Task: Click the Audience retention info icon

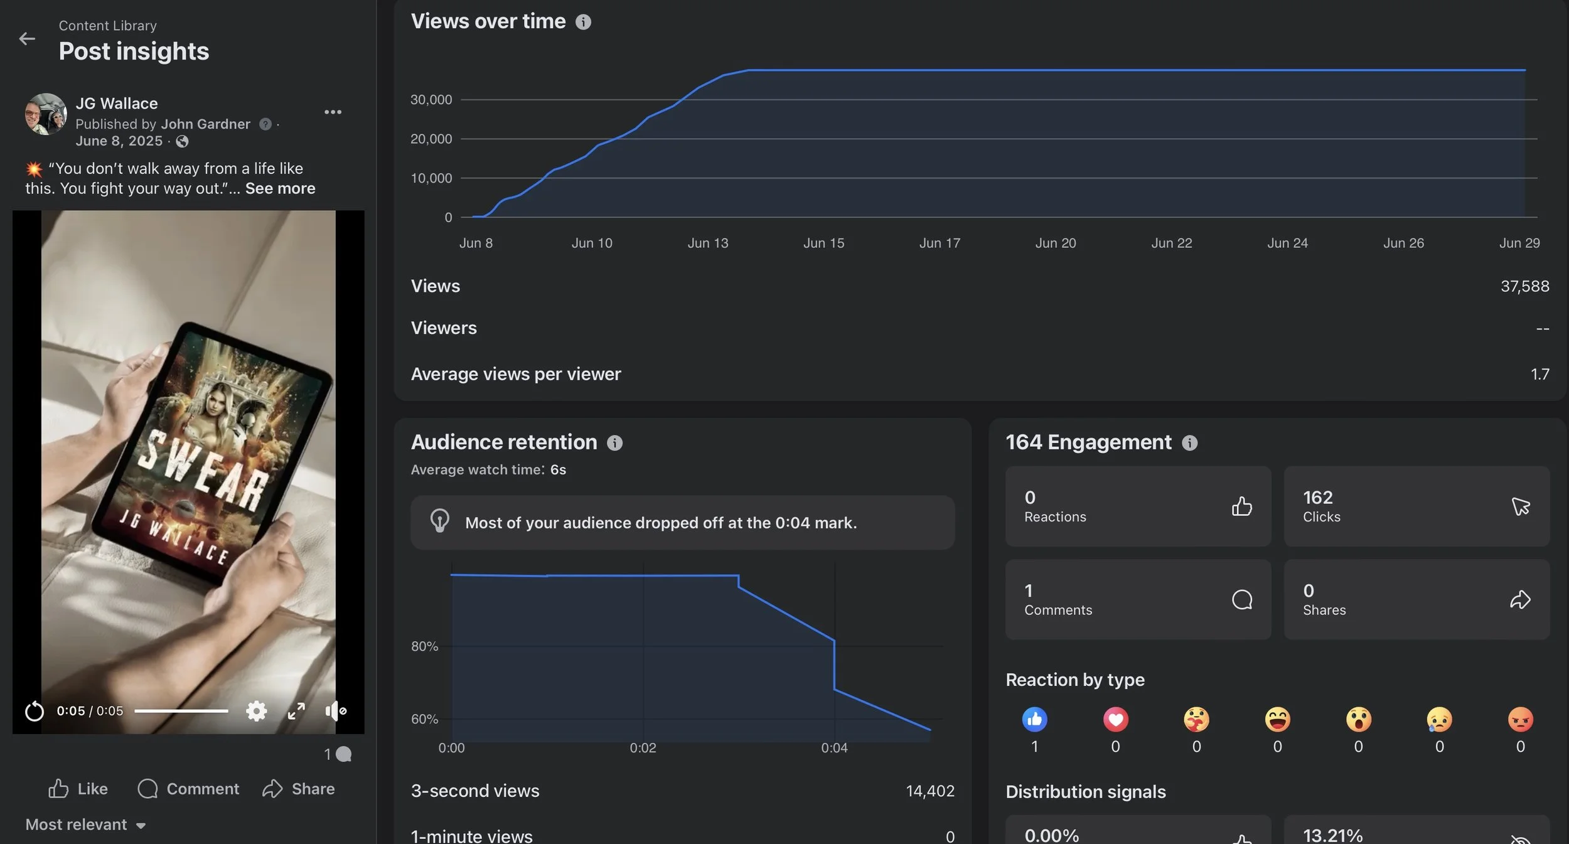Action: [x=614, y=443]
